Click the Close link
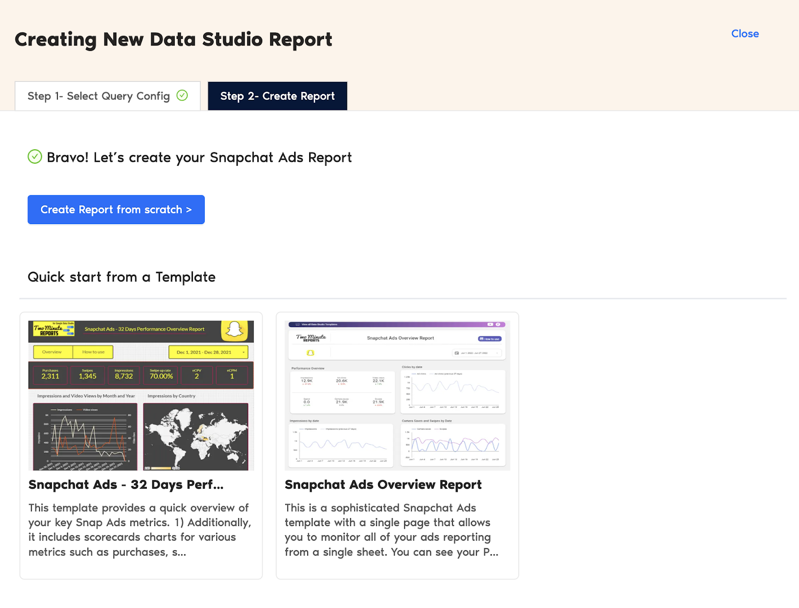 tap(745, 33)
